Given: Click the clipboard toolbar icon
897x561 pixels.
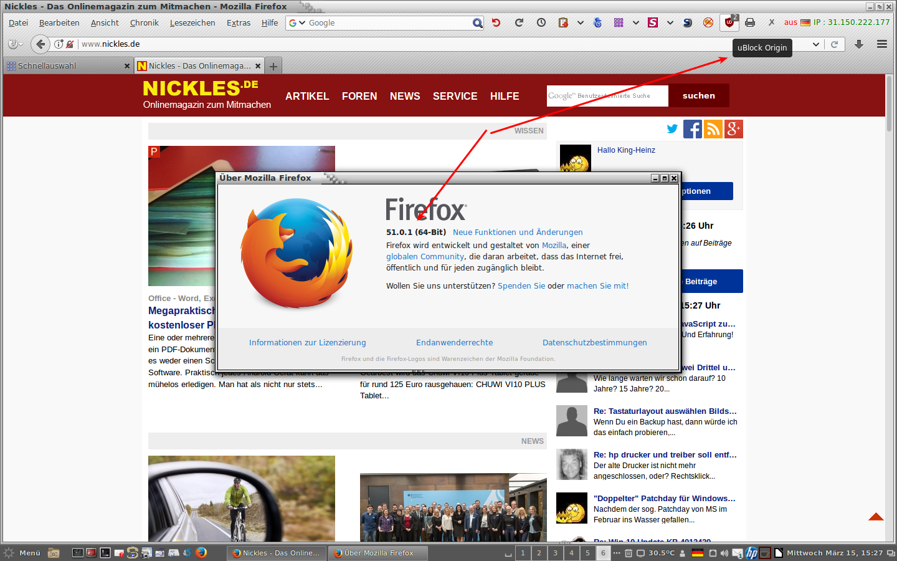Looking at the screenshot, I should click(563, 22).
